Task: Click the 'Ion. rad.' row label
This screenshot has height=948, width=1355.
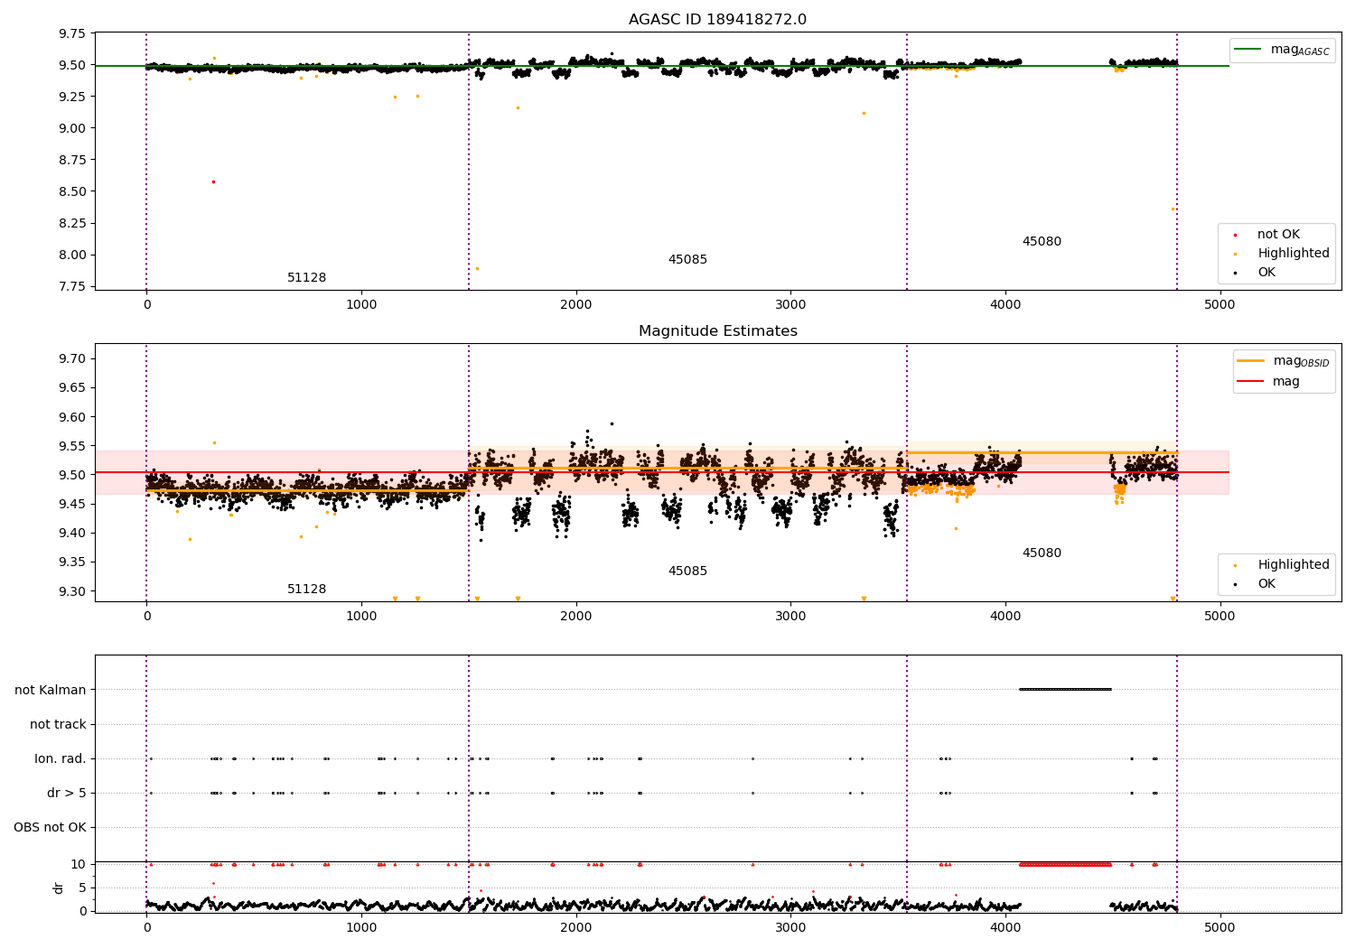Action: [x=61, y=759]
